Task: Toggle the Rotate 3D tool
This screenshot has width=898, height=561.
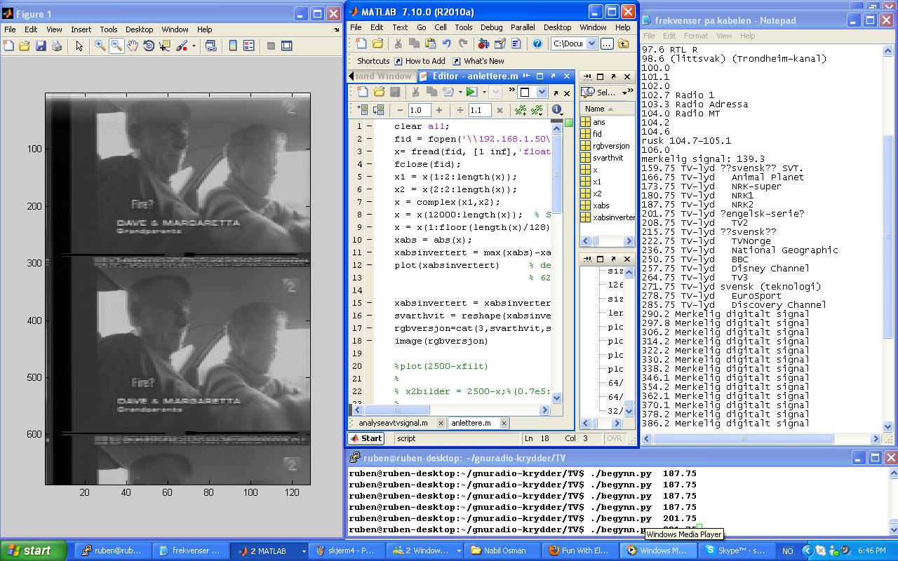Action: (x=149, y=46)
